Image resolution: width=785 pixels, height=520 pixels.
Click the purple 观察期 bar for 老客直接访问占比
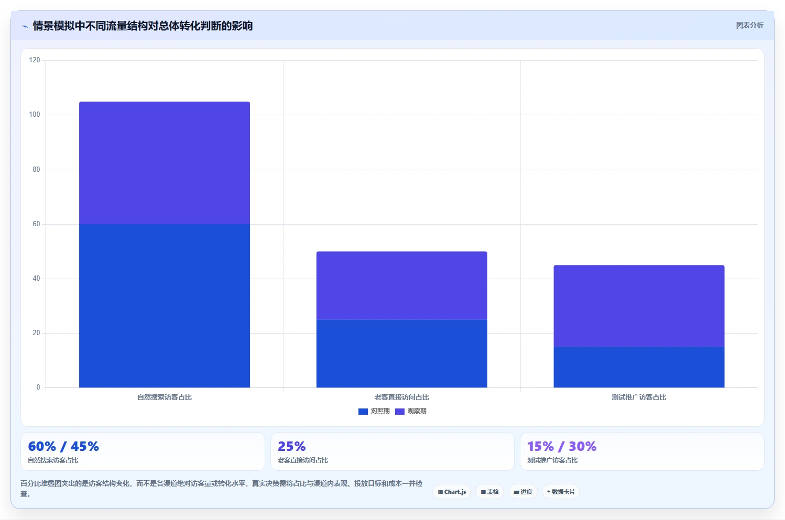(x=402, y=285)
